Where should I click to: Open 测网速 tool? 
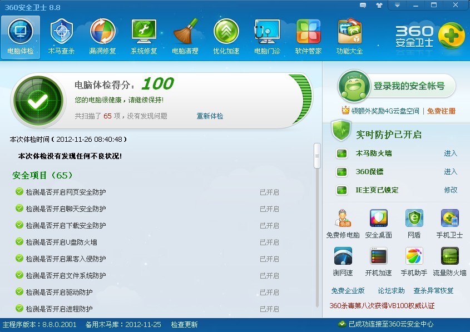coord(343,261)
